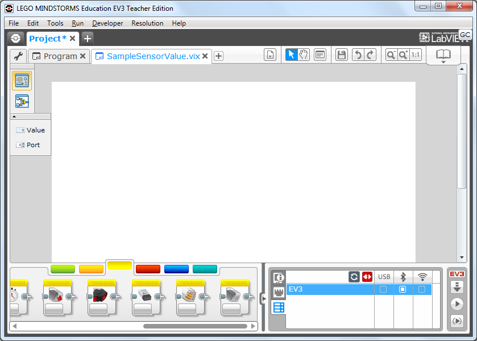This screenshot has width=477, height=341.
Task: Show the front panel view
Action: [22, 81]
